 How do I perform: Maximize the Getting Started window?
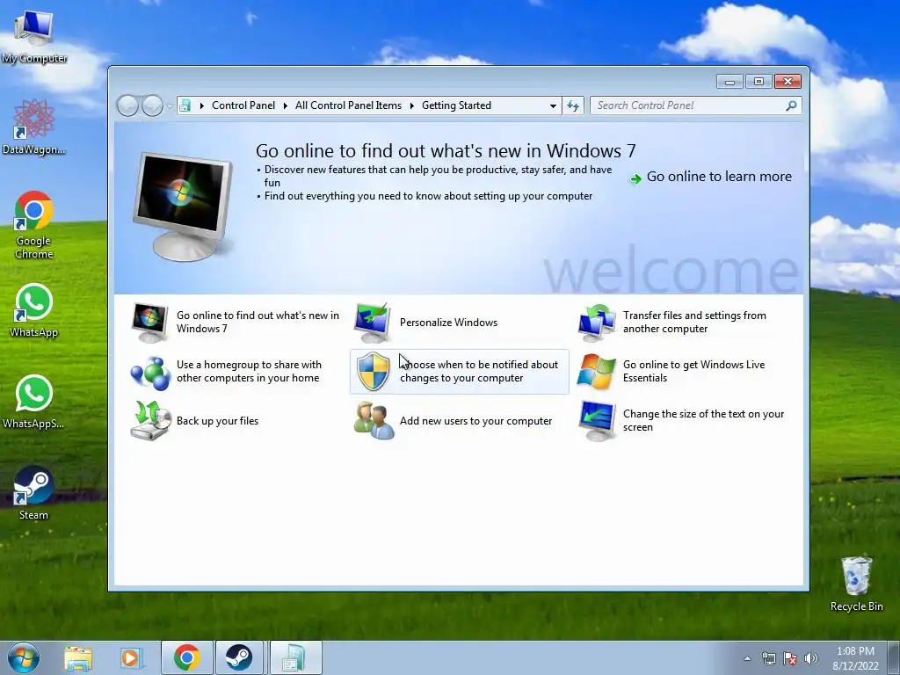point(758,82)
